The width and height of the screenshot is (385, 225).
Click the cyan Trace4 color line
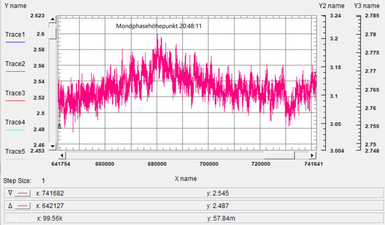click(15, 130)
